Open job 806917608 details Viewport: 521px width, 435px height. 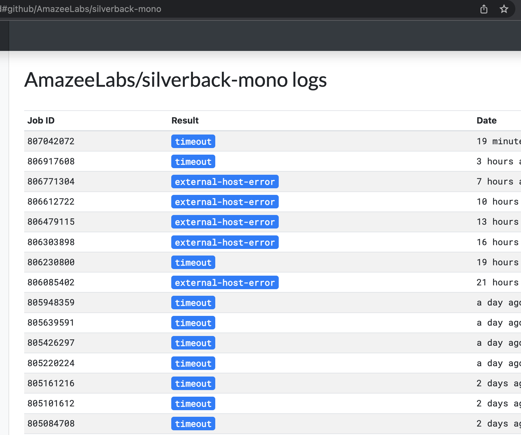(51, 161)
